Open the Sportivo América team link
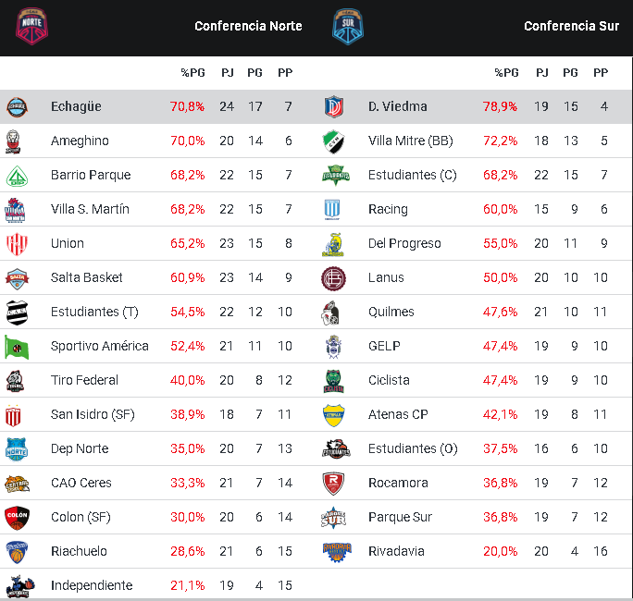Screen dimensions: 633x601 (100, 346)
